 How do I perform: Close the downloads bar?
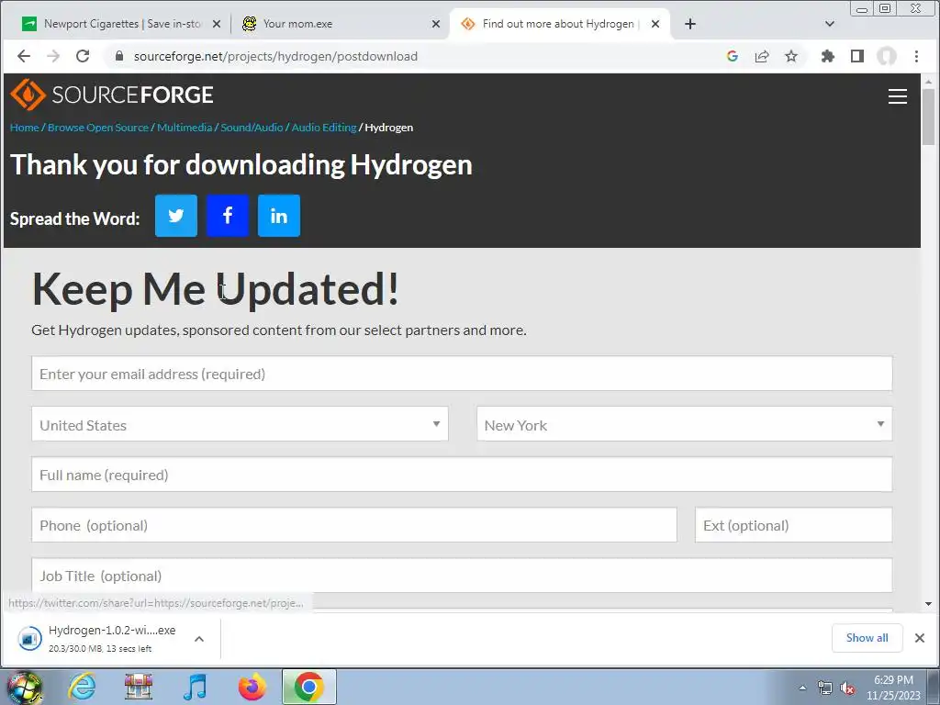920,638
